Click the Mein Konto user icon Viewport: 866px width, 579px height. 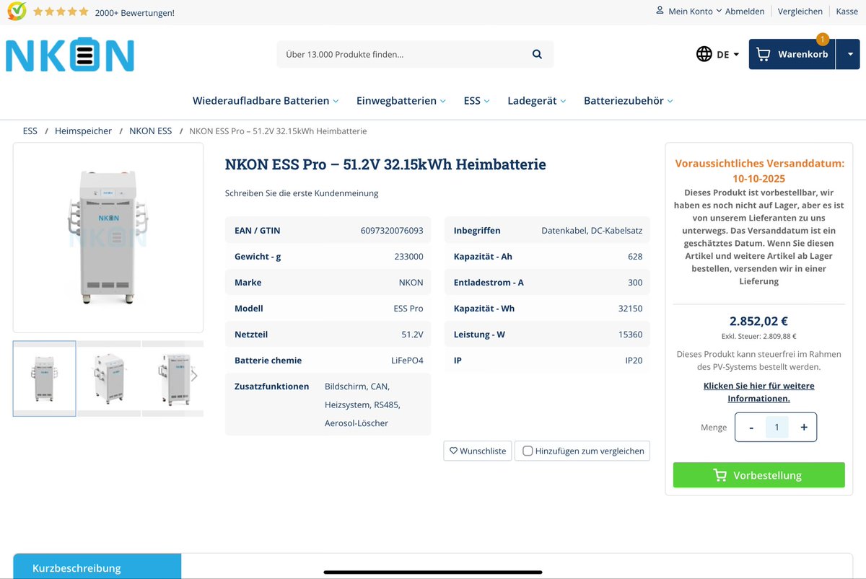[660, 11]
